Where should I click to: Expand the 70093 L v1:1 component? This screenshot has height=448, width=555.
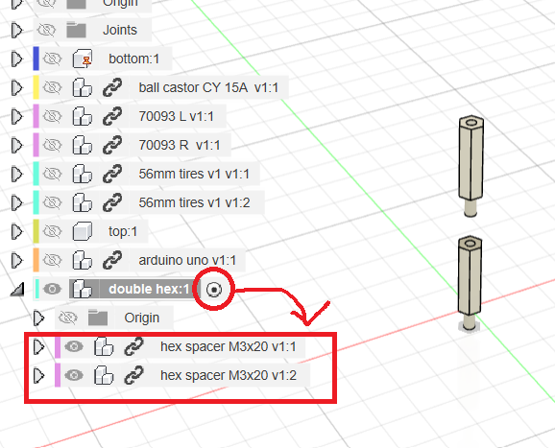pyautogui.click(x=16, y=116)
